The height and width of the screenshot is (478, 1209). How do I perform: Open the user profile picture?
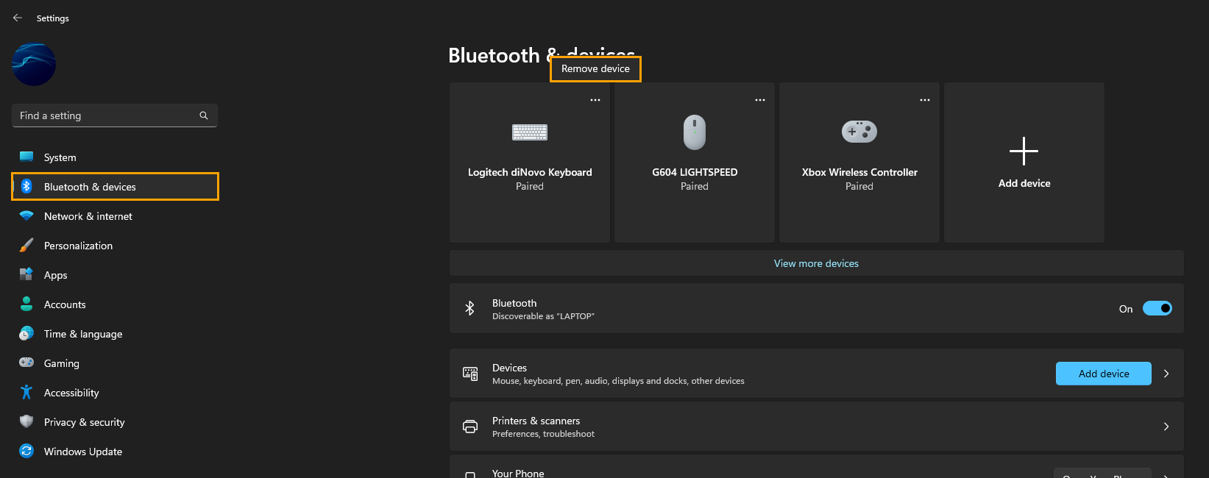click(x=34, y=65)
